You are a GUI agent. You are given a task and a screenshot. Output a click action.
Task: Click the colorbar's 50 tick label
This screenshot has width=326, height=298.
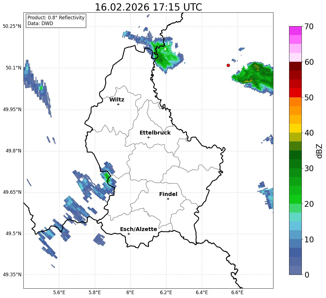pos(309,97)
